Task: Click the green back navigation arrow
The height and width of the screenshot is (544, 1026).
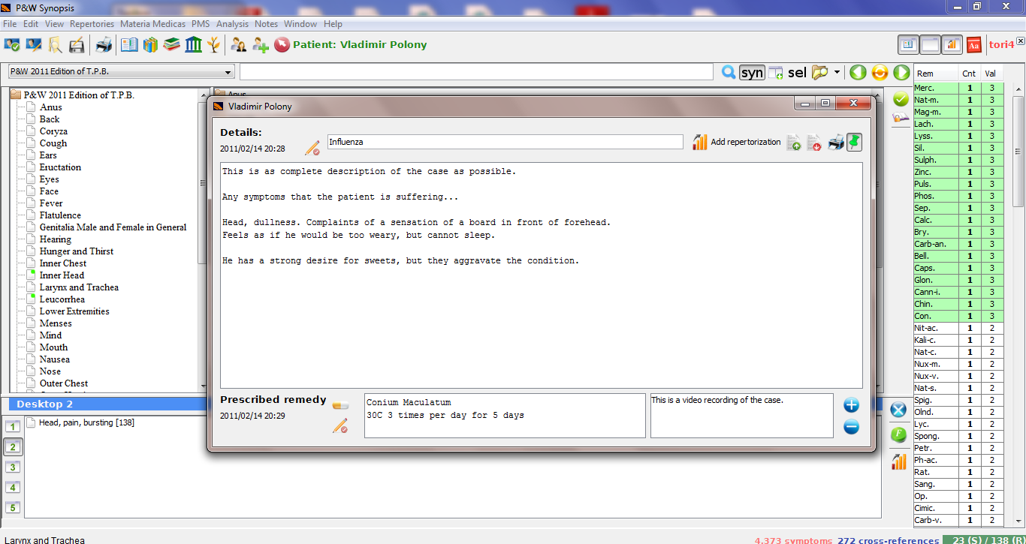Action: [858, 73]
